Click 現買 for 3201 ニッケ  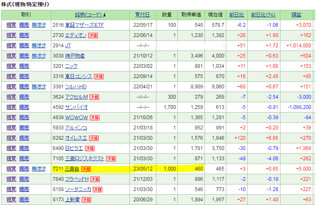(11, 66)
